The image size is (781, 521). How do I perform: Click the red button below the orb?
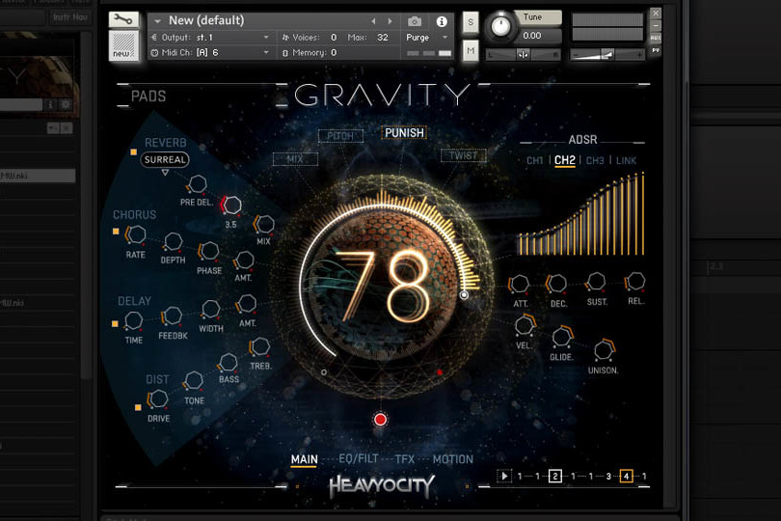pos(380,420)
